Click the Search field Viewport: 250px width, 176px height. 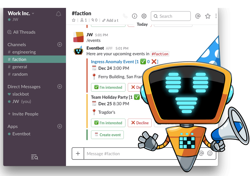click(171, 16)
